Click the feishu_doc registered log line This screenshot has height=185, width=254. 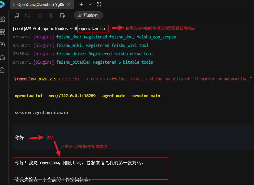click(x=94, y=37)
